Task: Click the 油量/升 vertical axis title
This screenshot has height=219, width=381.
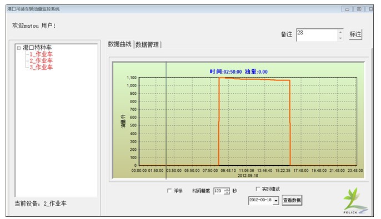Action: 123,121
